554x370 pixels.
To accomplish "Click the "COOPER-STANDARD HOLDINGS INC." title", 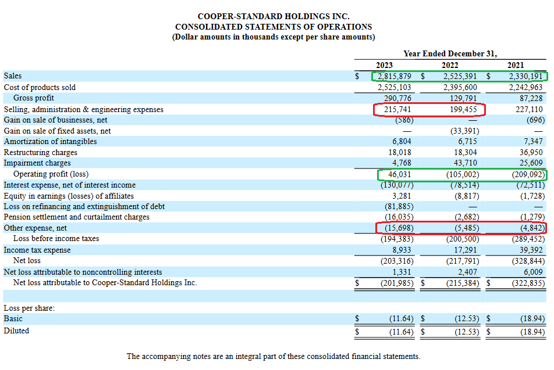I will click(x=274, y=16).
